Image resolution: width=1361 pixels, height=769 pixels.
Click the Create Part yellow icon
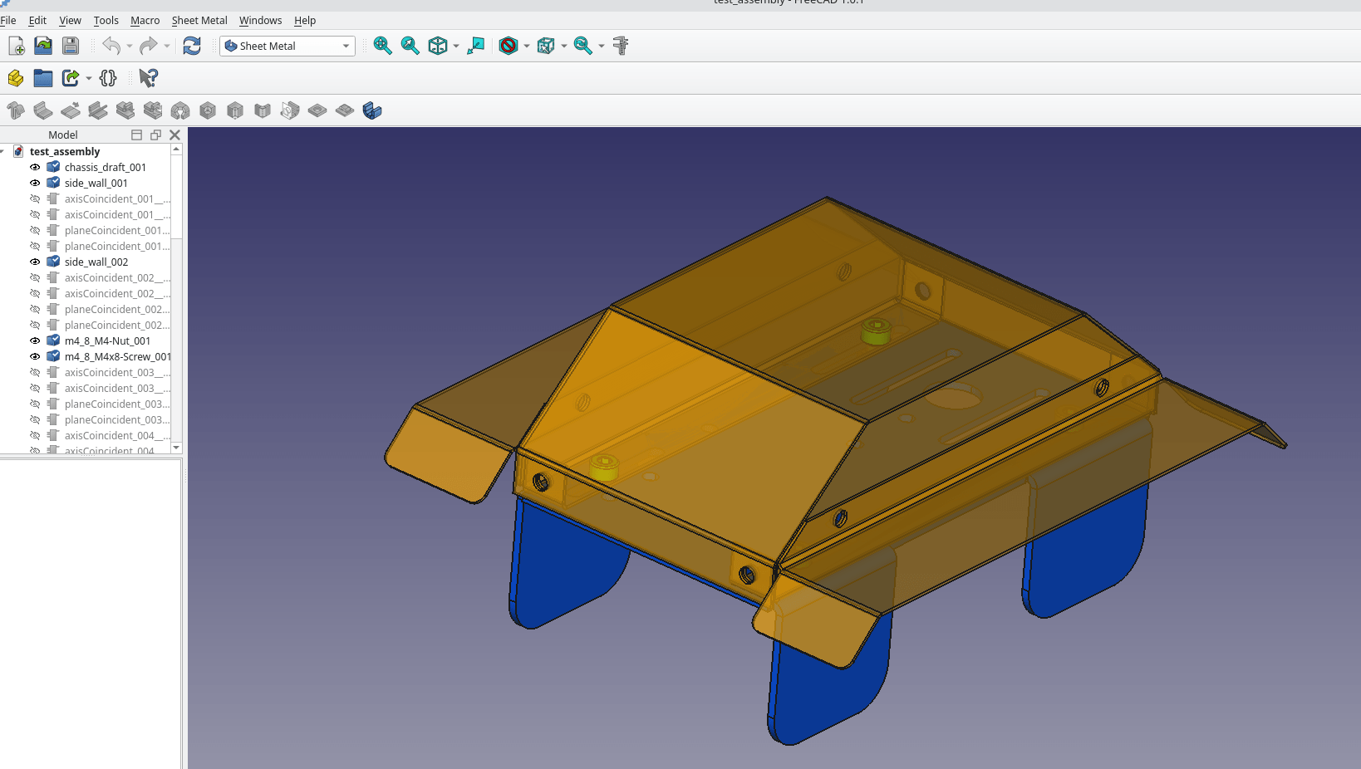click(15, 78)
